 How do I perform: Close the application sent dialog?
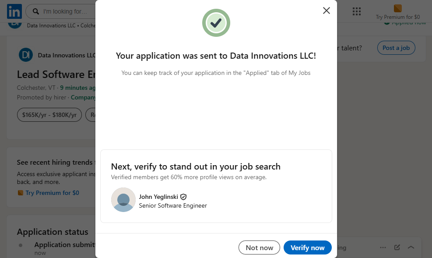click(x=326, y=11)
